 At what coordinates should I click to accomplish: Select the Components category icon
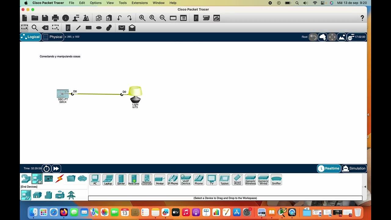pyautogui.click(x=49, y=179)
